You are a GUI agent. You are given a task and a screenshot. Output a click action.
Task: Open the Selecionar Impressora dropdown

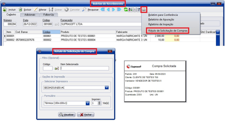107,88
